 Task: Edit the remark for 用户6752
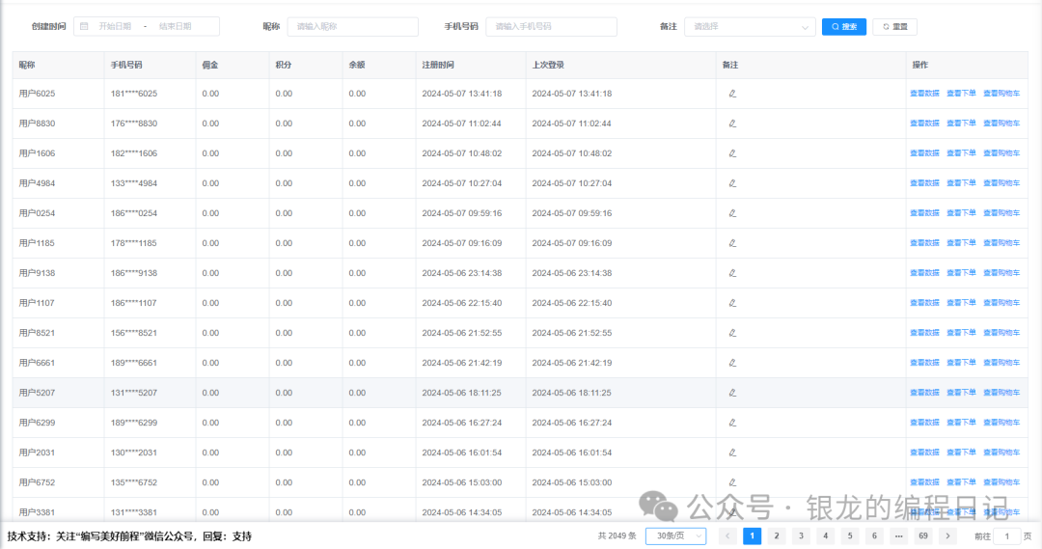pyautogui.click(x=732, y=482)
